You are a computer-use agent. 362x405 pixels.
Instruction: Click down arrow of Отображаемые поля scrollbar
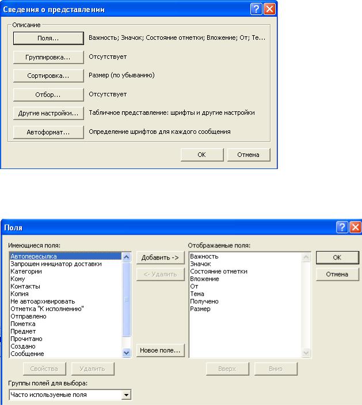[306, 352]
